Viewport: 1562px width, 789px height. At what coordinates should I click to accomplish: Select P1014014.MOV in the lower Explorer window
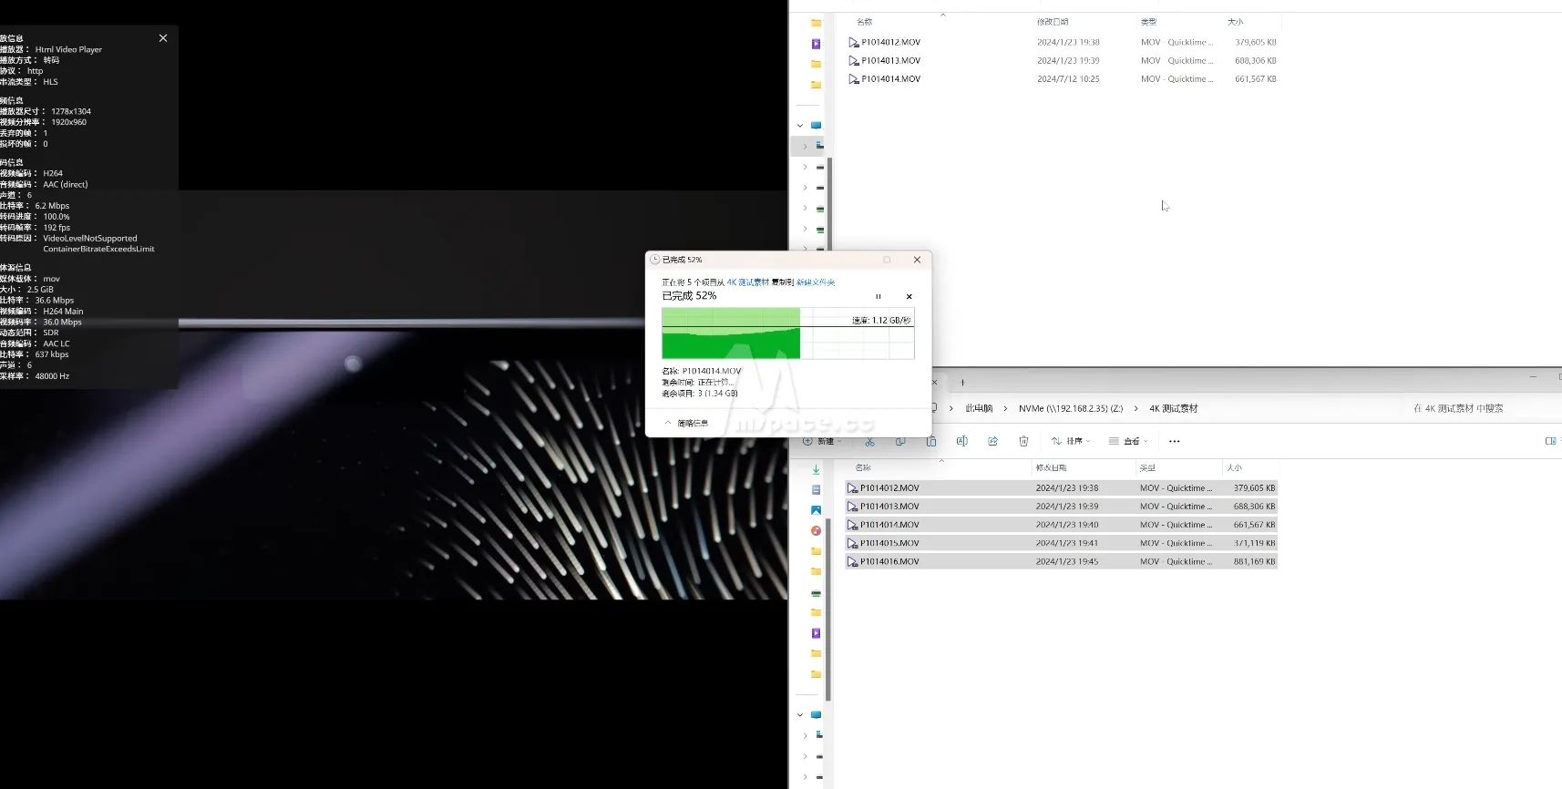point(1061,525)
